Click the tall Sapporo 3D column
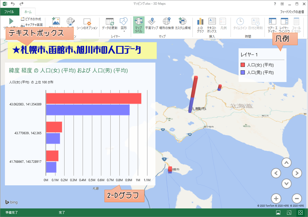308x217 pixels. tap(193, 94)
